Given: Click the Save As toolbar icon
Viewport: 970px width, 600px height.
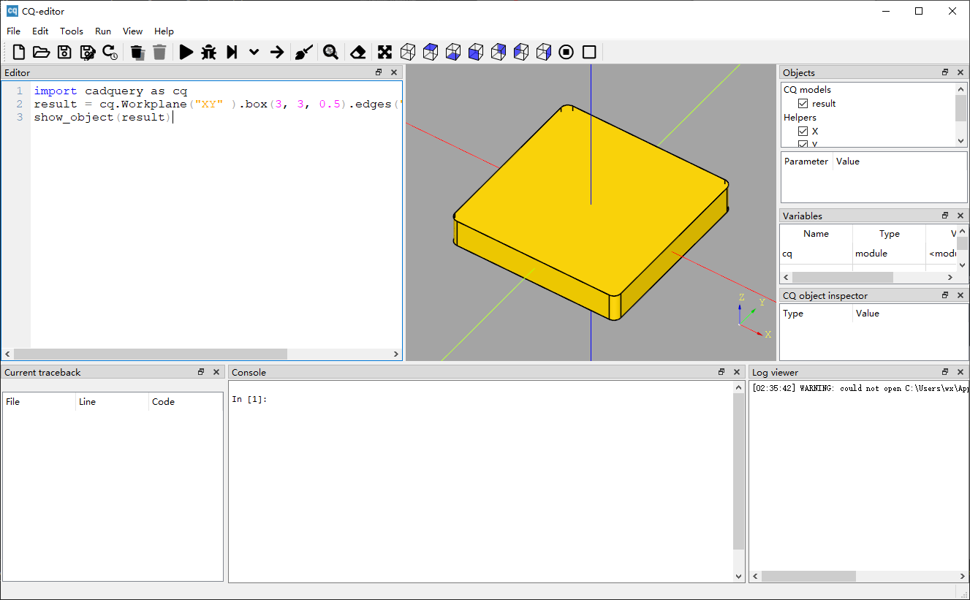Looking at the screenshot, I should [87, 52].
